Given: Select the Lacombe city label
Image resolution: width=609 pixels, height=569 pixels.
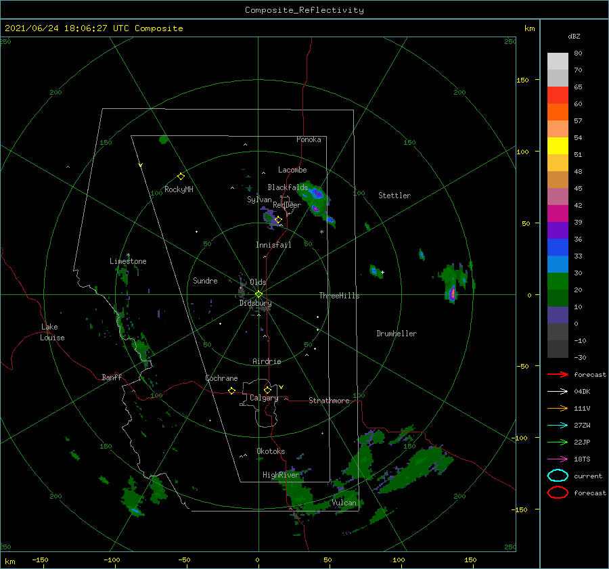Looking at the screenshot, I should (292, 170).
